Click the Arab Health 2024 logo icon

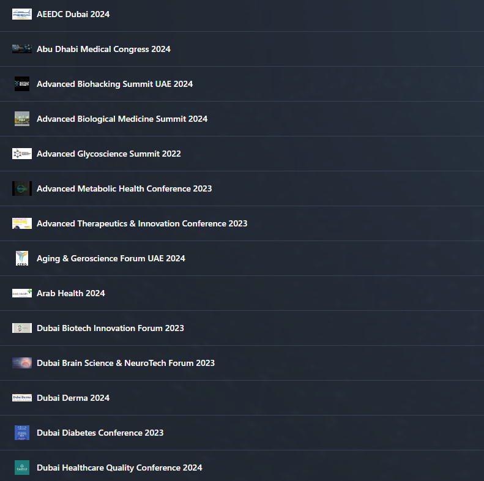click(x=22, y=293)
